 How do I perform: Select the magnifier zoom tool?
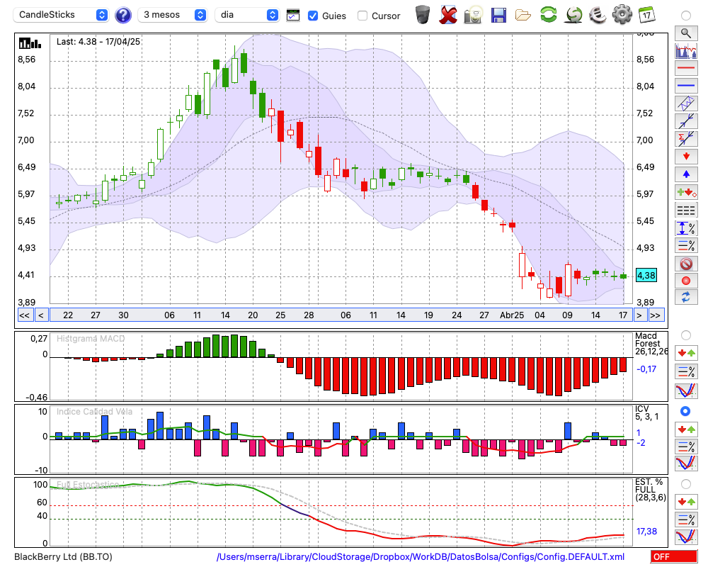pyautogui.click(x=686, y=33)
